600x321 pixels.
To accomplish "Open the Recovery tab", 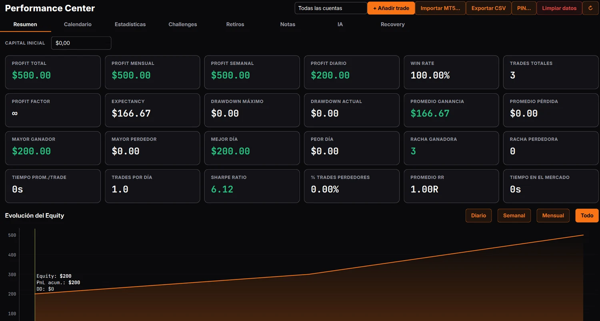I will (x=392, y=24).
